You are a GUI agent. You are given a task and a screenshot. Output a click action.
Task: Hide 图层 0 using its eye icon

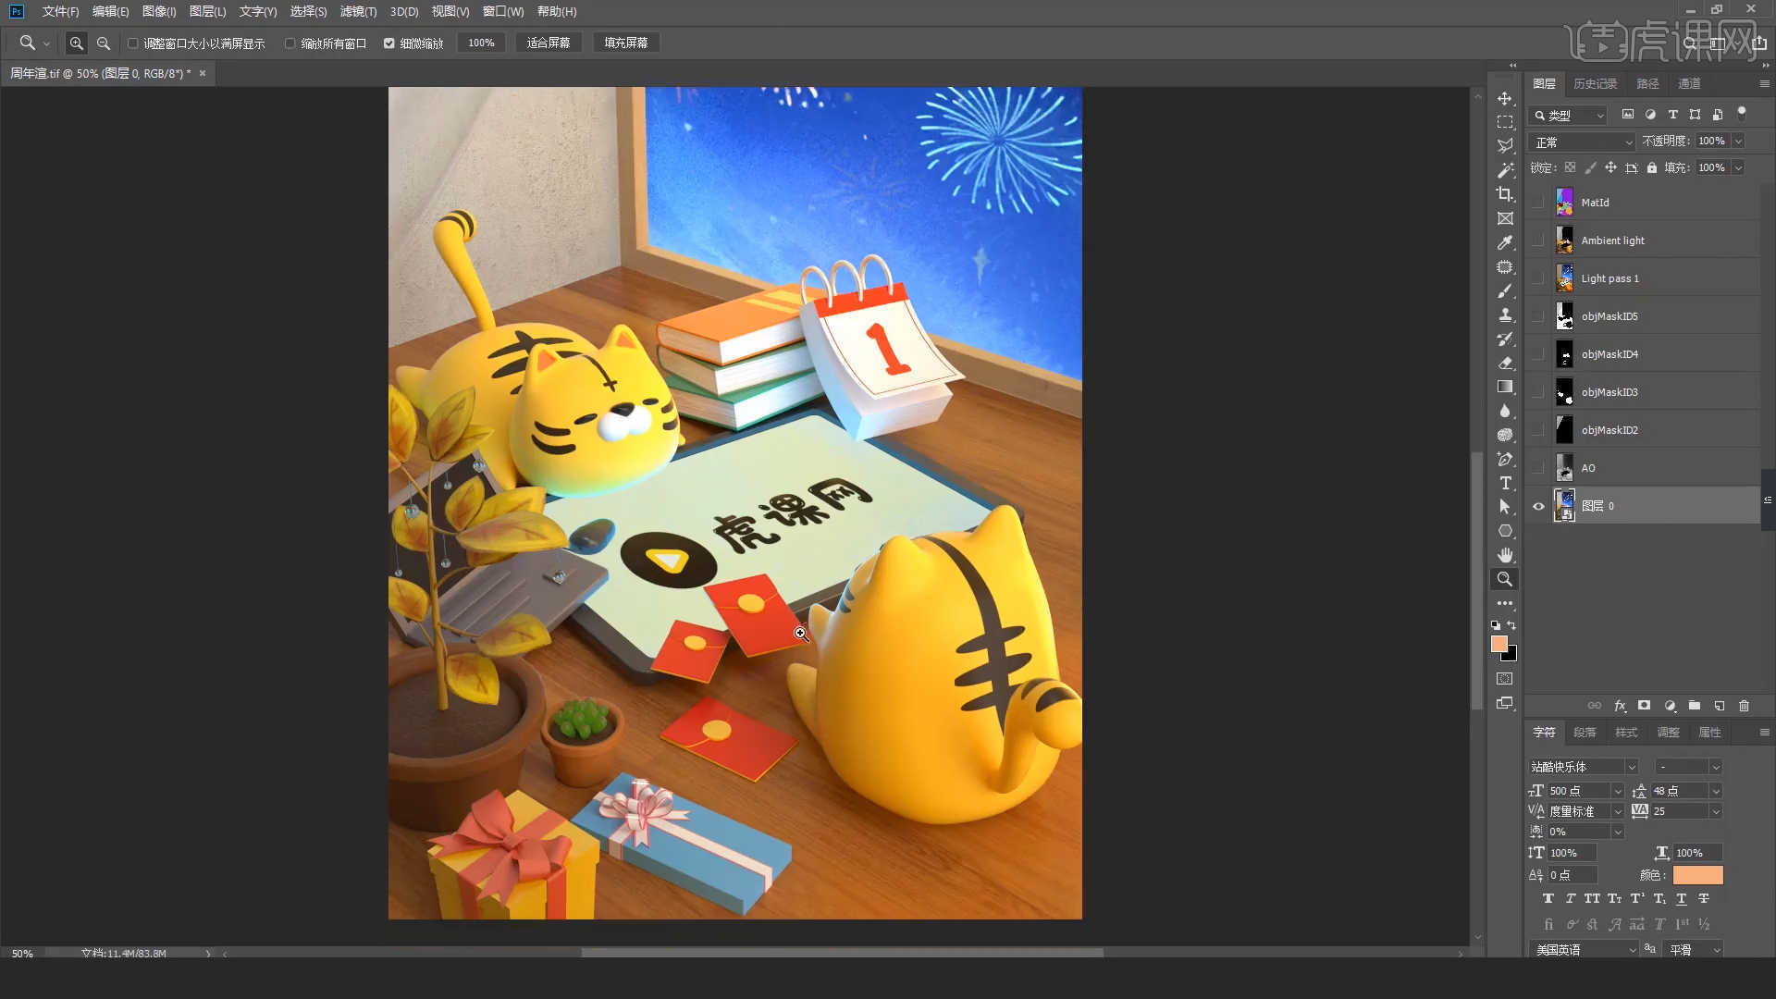point(1538,506)
